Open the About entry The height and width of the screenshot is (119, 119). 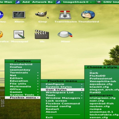(62, 112)
